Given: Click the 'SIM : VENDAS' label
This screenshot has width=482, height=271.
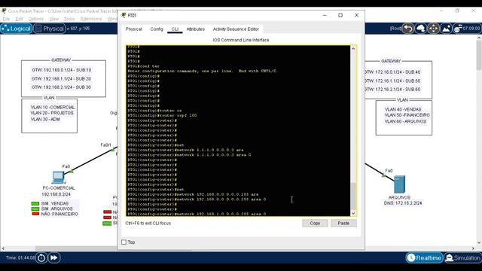Looking at the screenshot, I should tap(55, 203).
